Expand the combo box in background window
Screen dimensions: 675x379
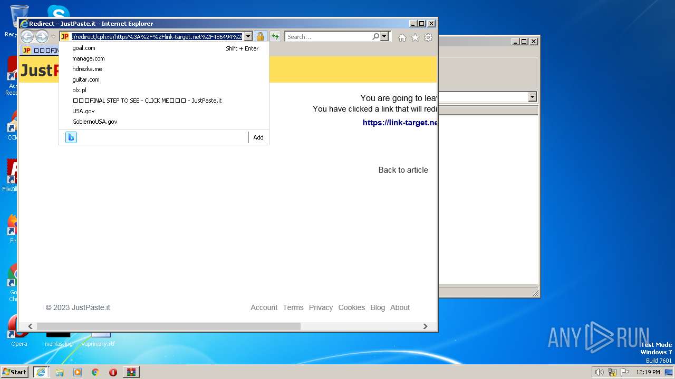tap(532, 97)
